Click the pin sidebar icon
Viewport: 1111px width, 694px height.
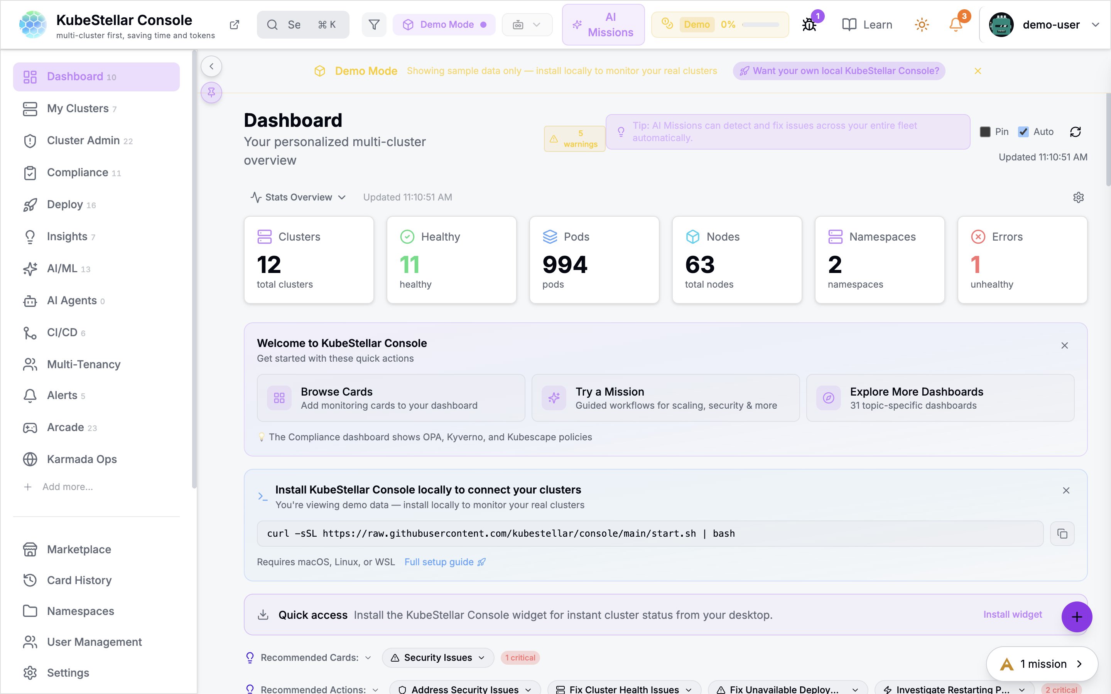coord(211,93)
